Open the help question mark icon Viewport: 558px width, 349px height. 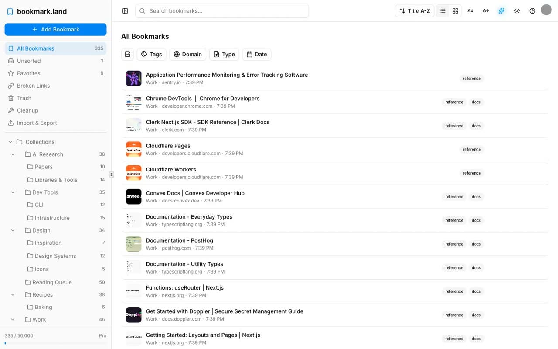pyautogui.click(x=532, y=11)
